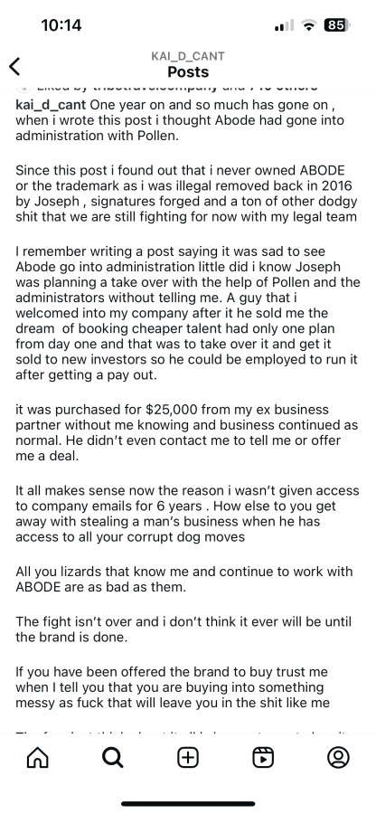376x814 pixels.
Task: Open the Search magnifier icon
Action: pos(113,758)
